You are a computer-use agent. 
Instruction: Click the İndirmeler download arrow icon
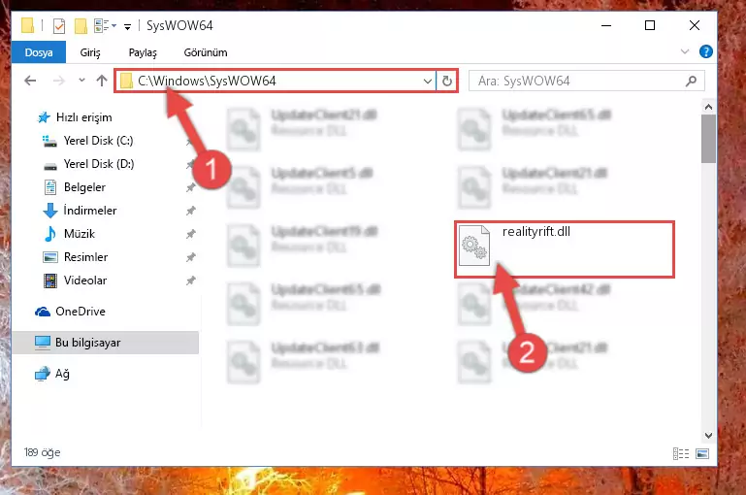tap(49, 211)
